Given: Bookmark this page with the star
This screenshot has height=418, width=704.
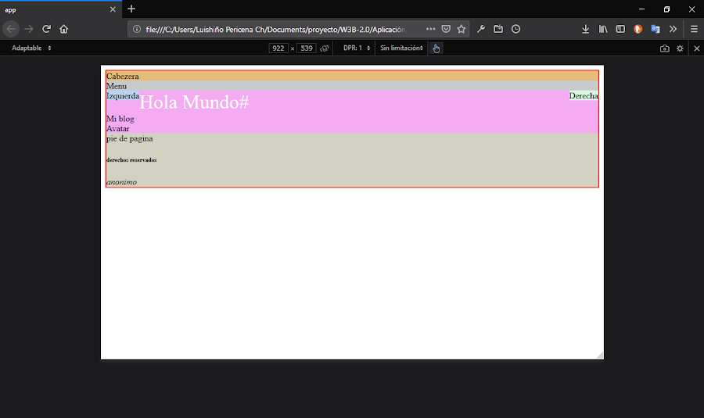Looking at the screenshot, I should pyautogui.click(x=461, y=29).
